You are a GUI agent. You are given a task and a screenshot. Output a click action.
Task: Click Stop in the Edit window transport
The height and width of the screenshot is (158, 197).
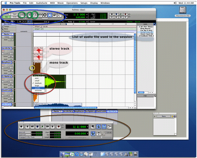[x=116, y=14]
